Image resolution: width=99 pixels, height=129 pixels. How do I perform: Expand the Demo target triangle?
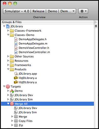8,91
